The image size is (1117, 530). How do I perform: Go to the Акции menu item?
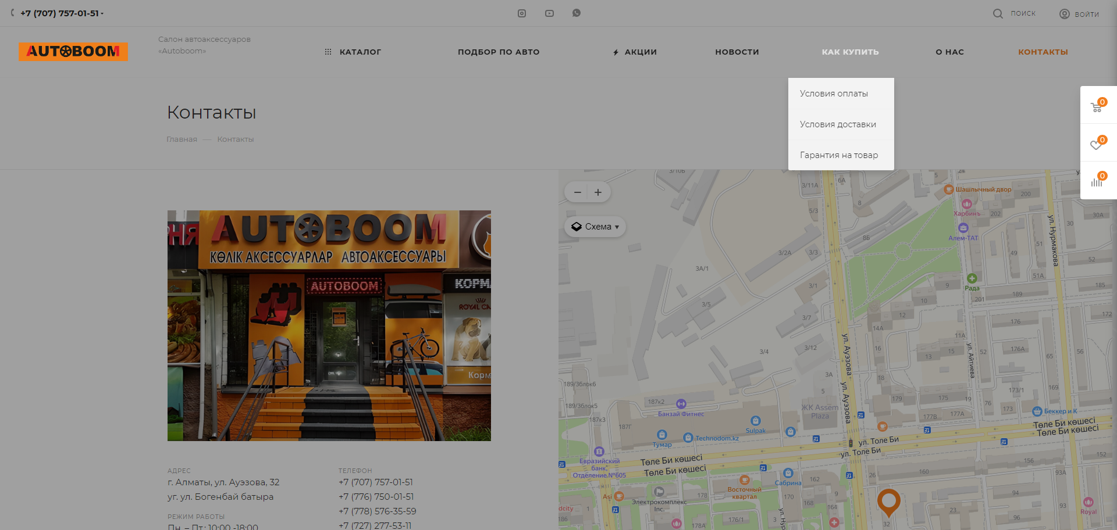(x=641, y=52)
